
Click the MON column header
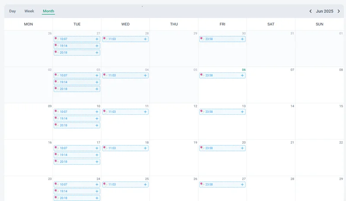[29, 24]
